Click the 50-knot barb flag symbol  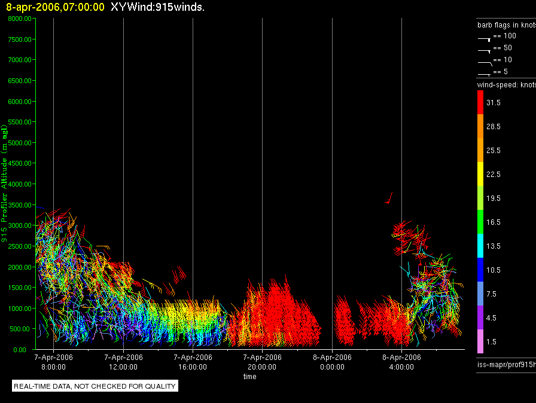coord(484,51)
